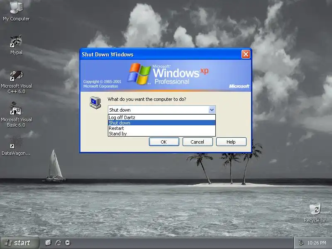332x249 pixels.
Task: Choose Shut down from the list
Action: [x=162, y=123]
